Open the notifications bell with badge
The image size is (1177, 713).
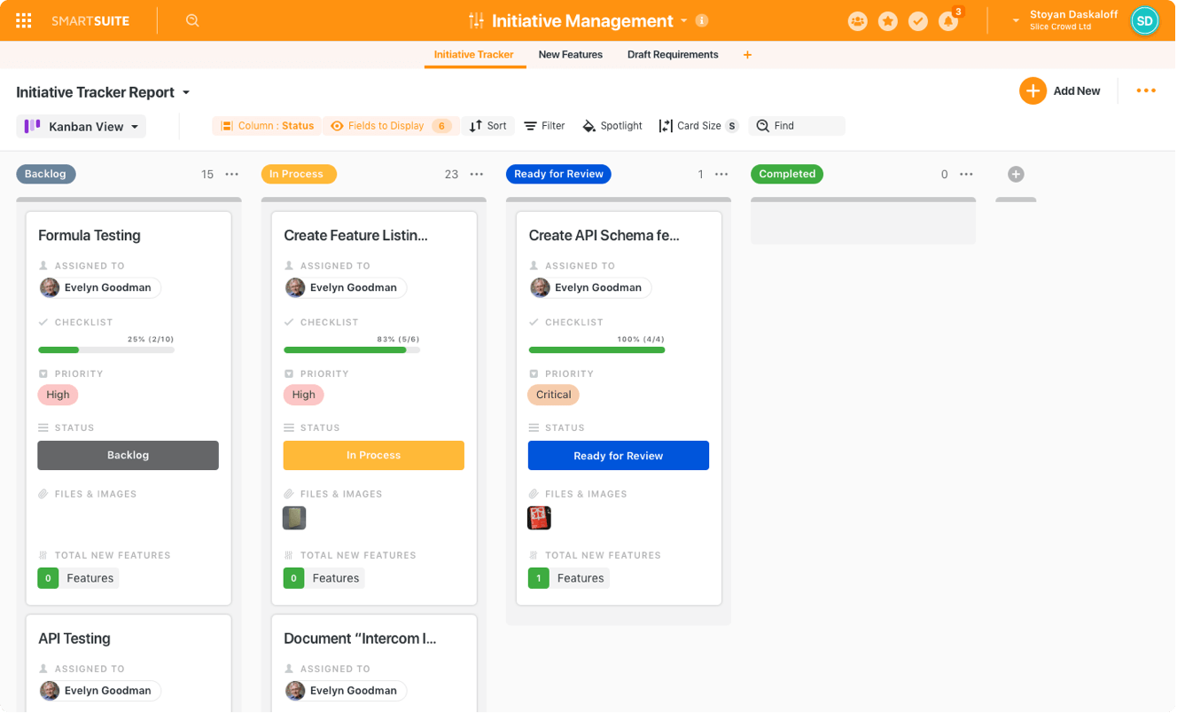(948, 20)
